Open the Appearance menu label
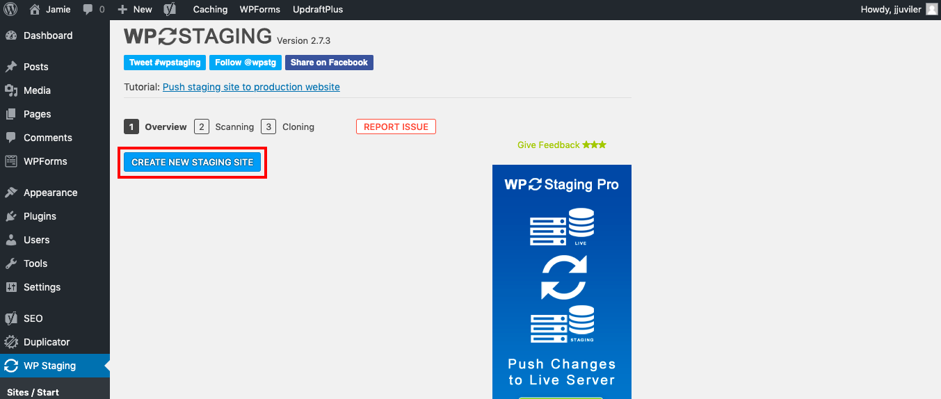The image size is (941, 399). pyautogui.click(x=51, y=193)
